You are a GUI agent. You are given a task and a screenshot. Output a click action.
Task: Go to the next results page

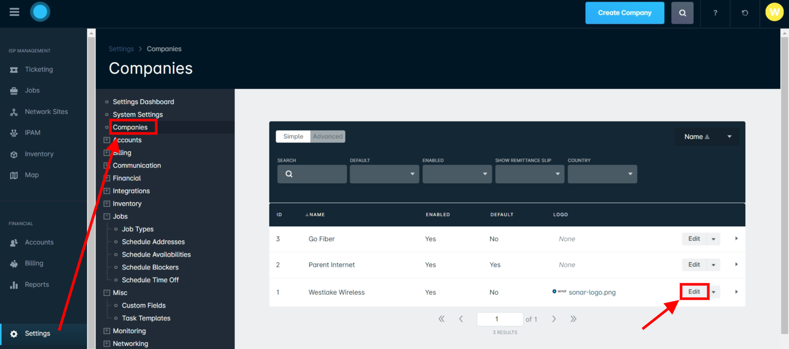554,319
